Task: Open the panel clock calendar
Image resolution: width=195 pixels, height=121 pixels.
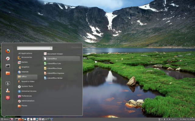Action: coord(186,119)
